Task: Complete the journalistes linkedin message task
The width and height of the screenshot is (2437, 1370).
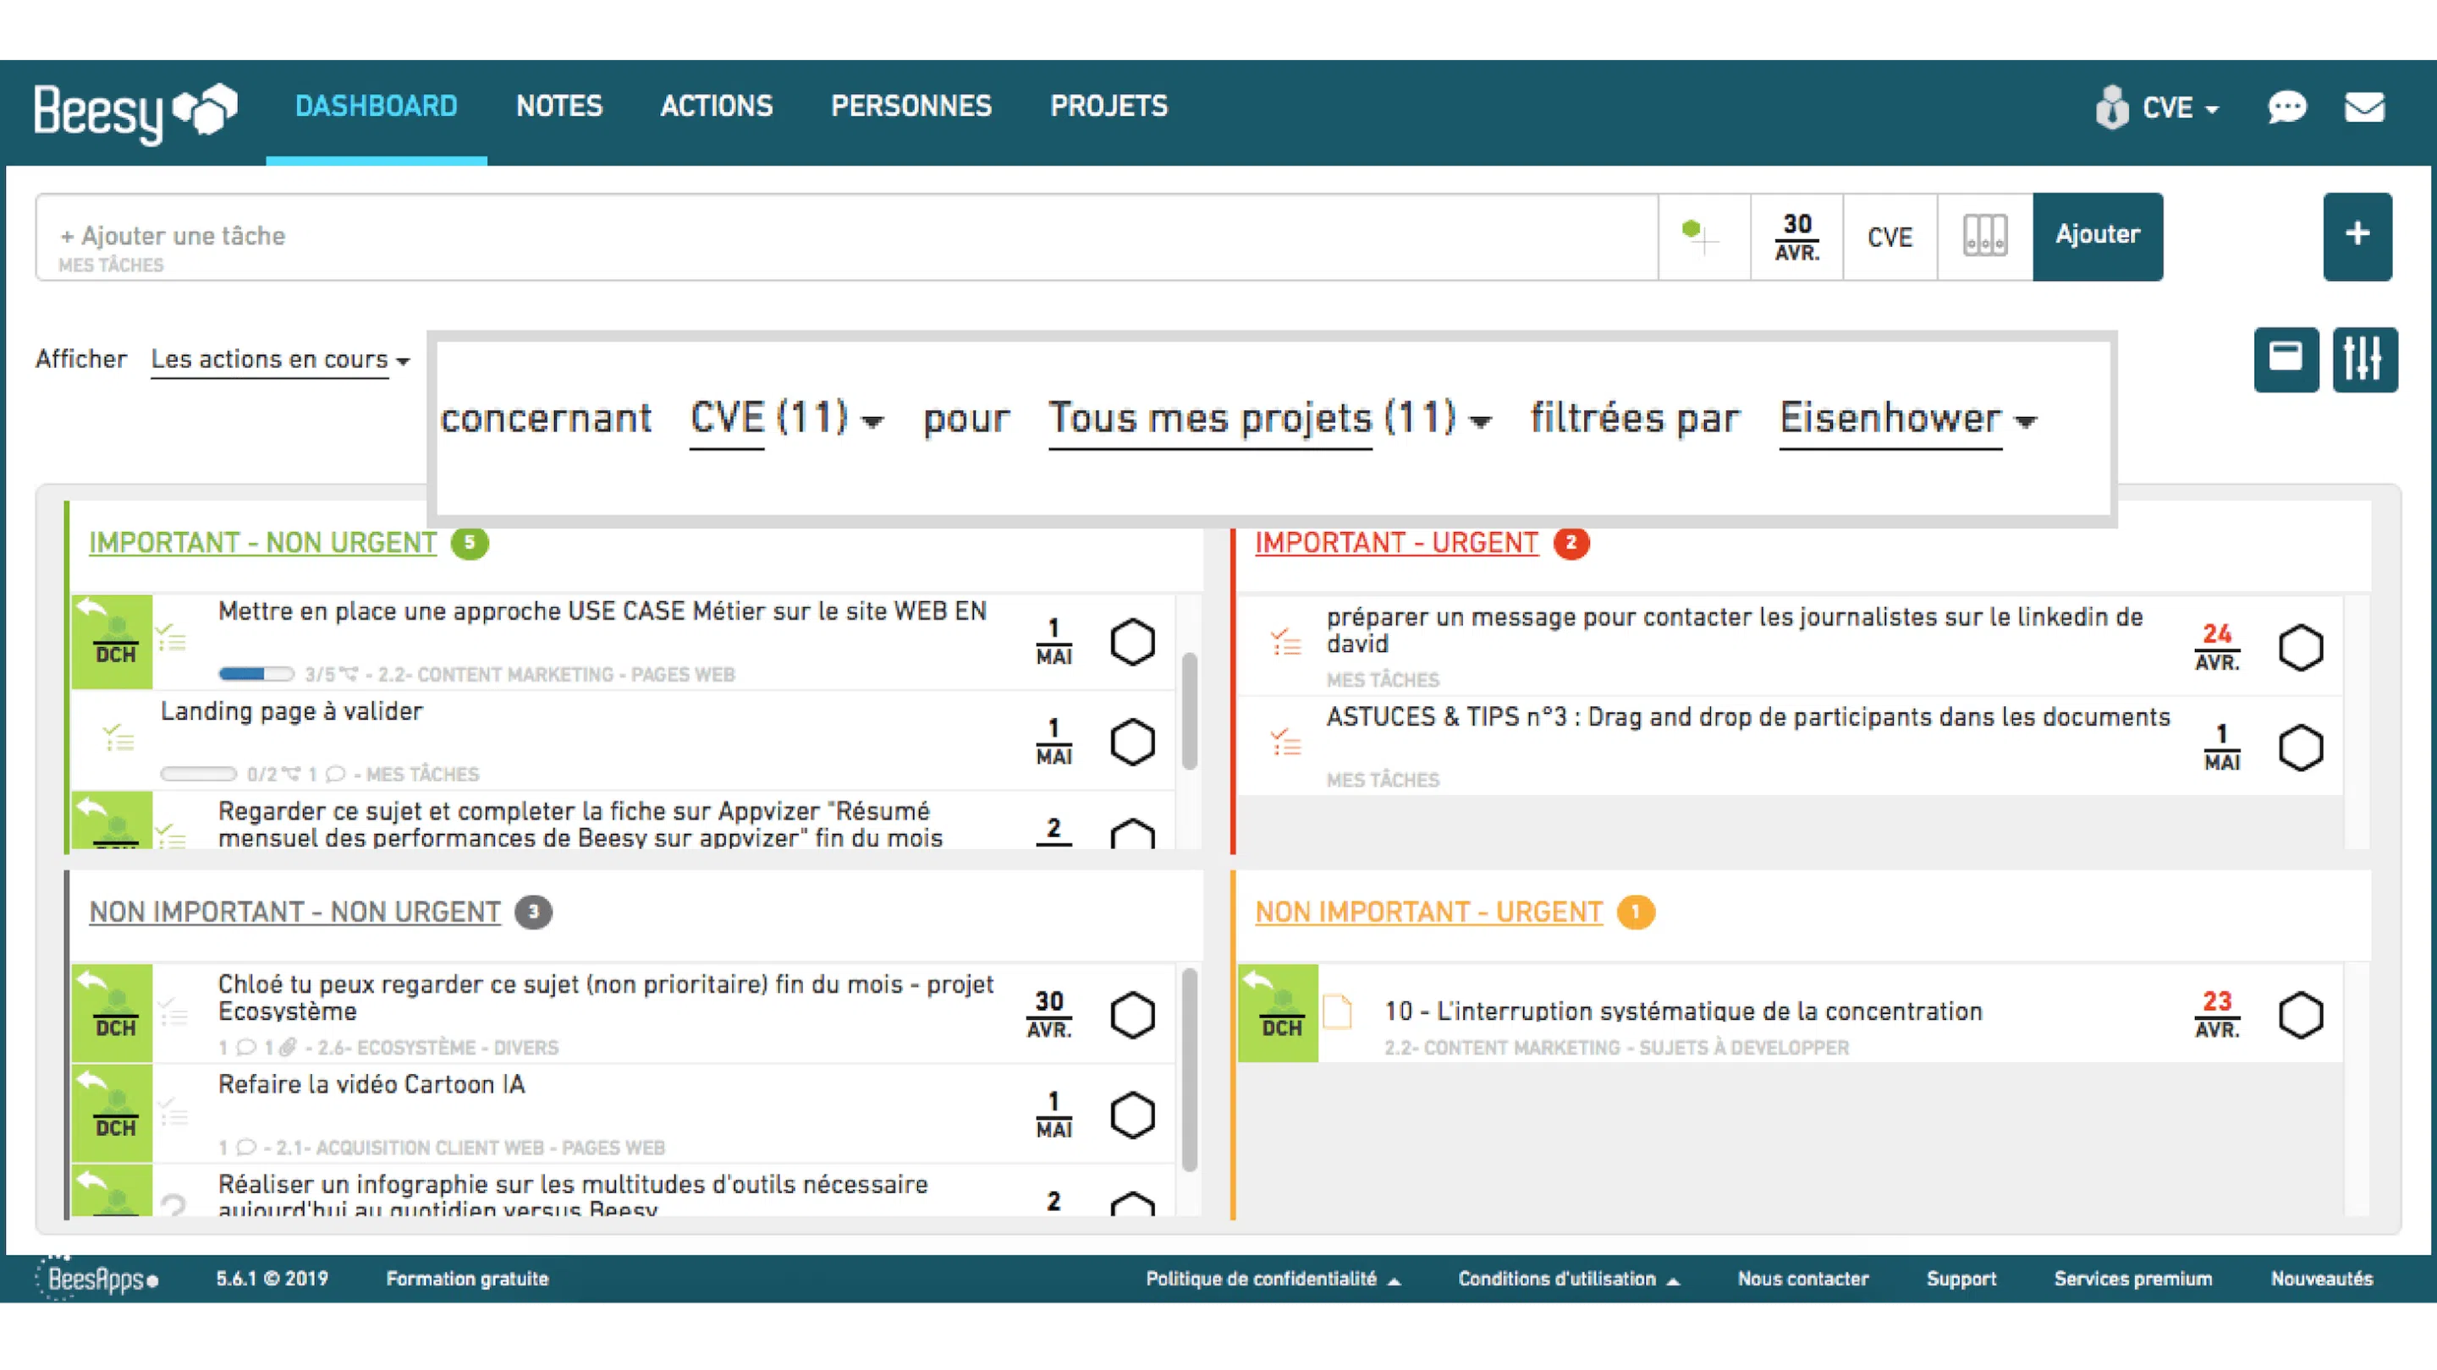Action: pos(2300,649)
